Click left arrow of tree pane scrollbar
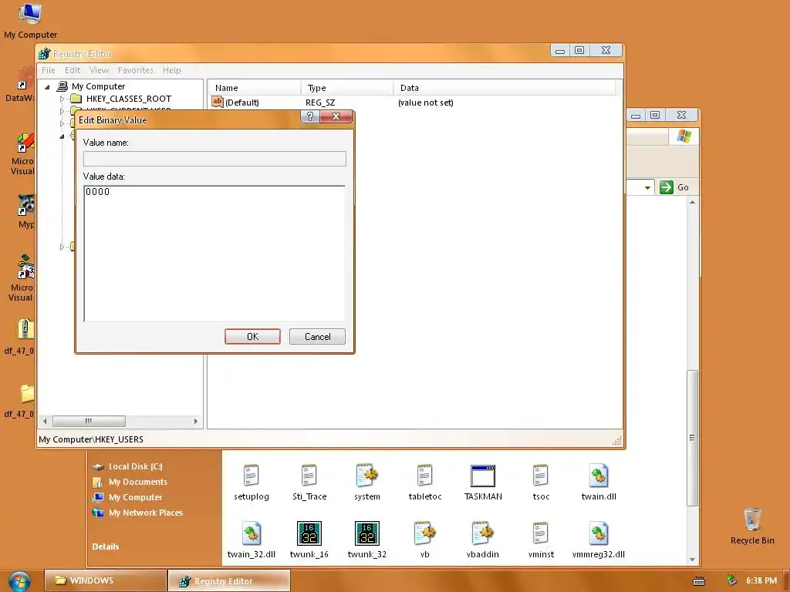790x592 pixels. 46,421
